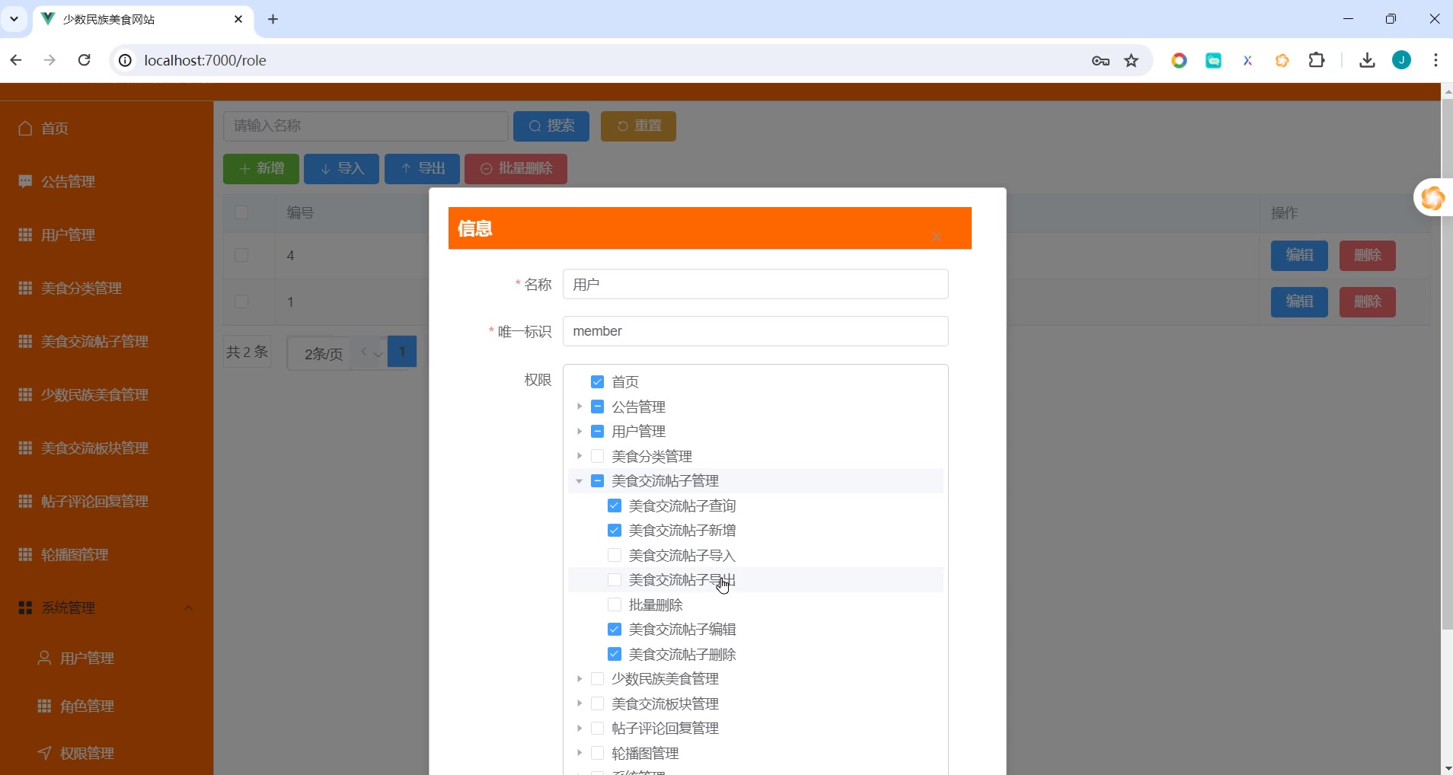Expand the 少数民族美食管理 tree node
Image resolution: width=1453 pixels, height=775 pixels.
click(580, 678)
